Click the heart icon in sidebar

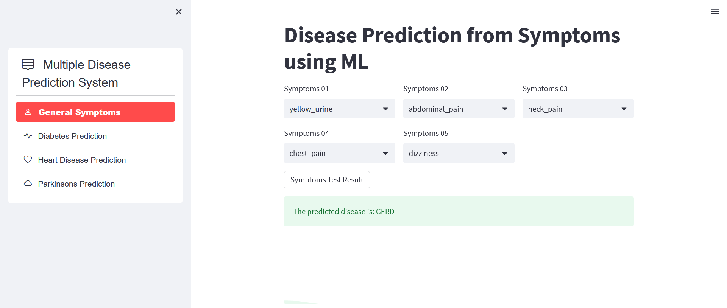click(28, 160)
